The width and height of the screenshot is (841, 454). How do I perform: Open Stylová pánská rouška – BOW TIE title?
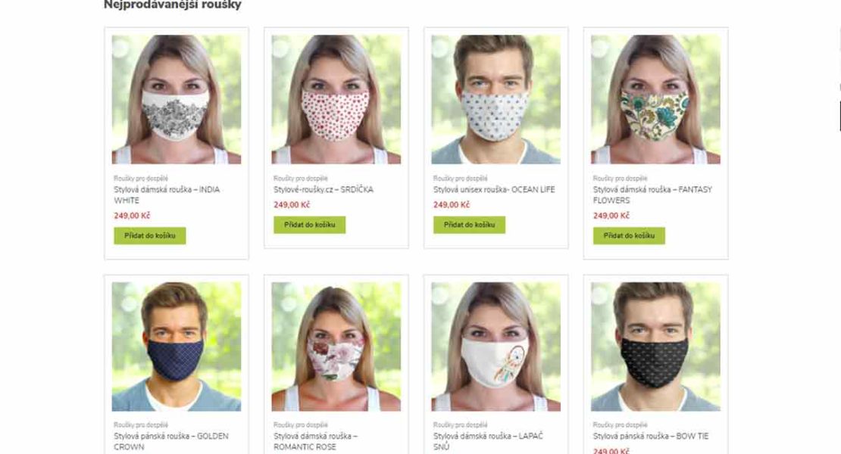(651, 437)
